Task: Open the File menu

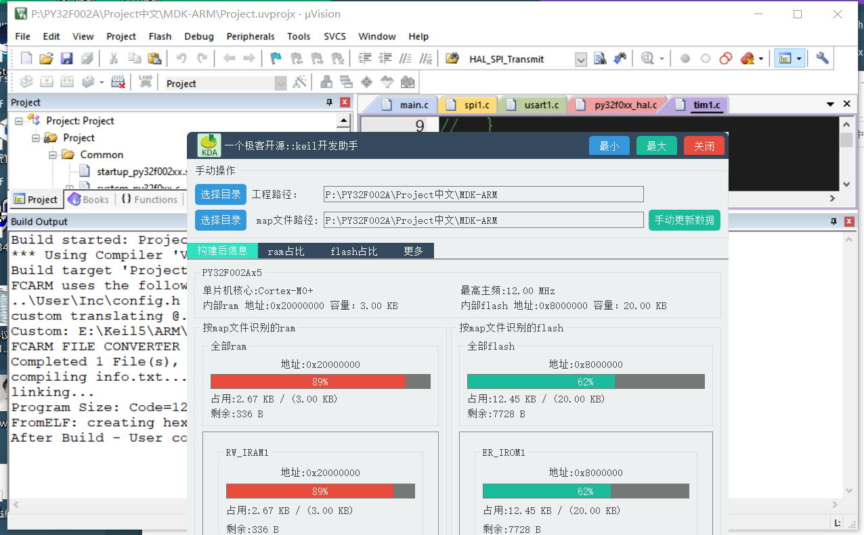Action: pos(22,37)
